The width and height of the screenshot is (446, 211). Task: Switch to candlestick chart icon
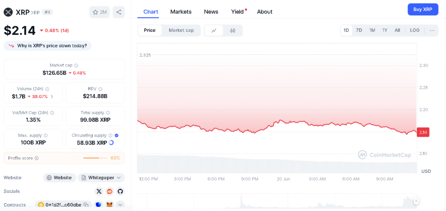(x=233, y=30)
